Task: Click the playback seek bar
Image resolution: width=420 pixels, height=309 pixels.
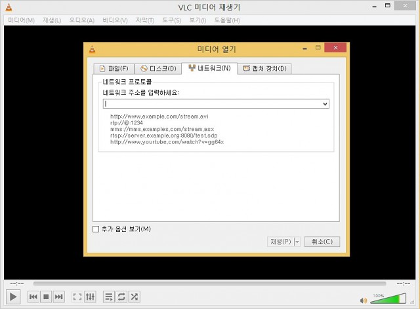Action: [x=209, y=283]
